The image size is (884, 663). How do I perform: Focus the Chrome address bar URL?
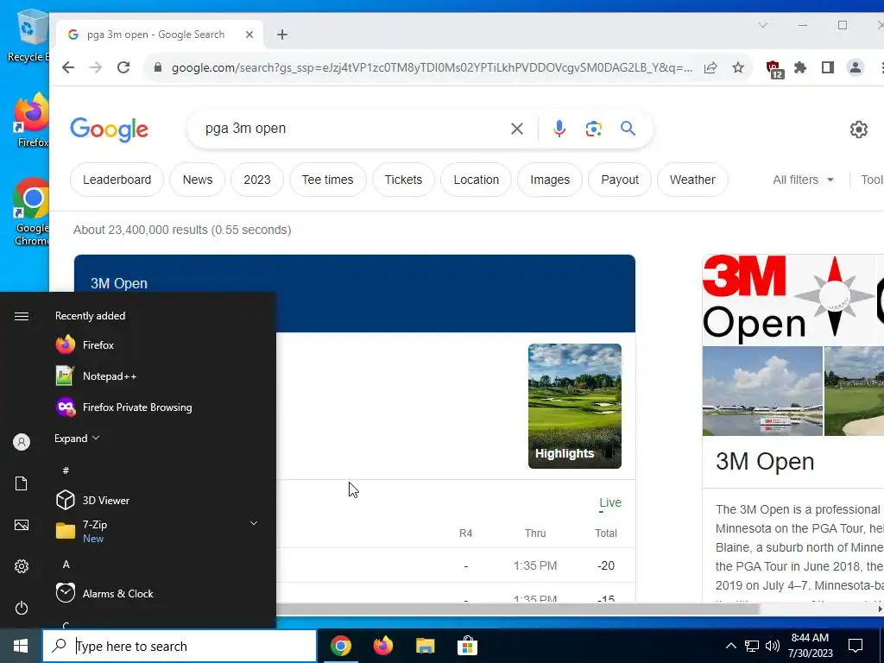tap(432, 67)
